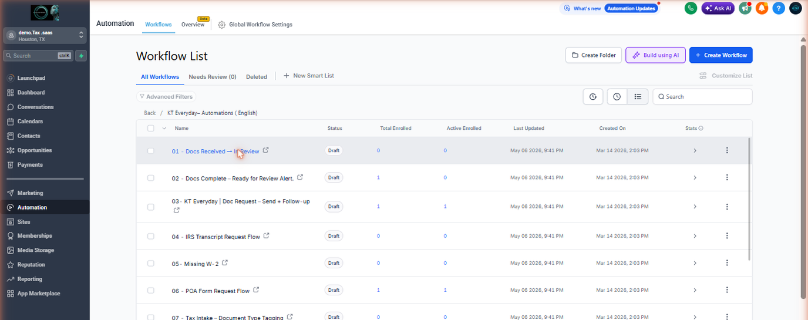
Task: Click the Create Folder button
Action: tap(594, 55)
